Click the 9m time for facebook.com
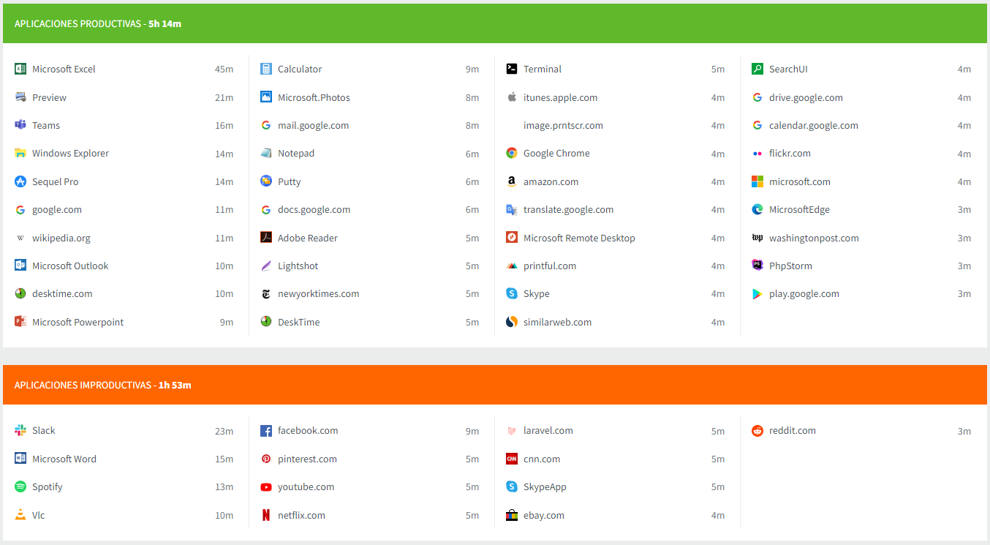This screenshot has height=545, width=990. click(x=472, y=431)
